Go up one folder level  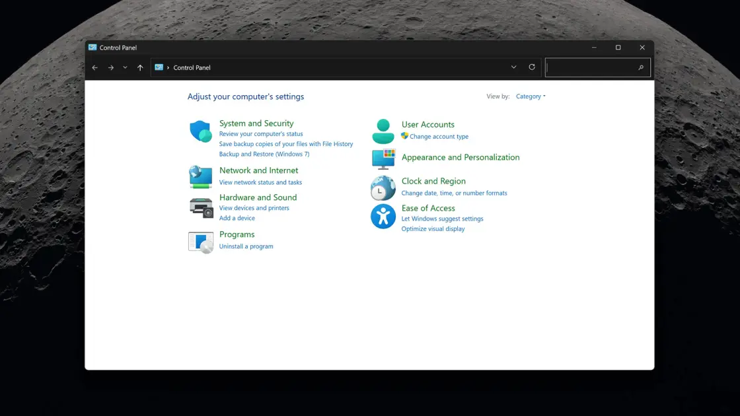[140, 67]
